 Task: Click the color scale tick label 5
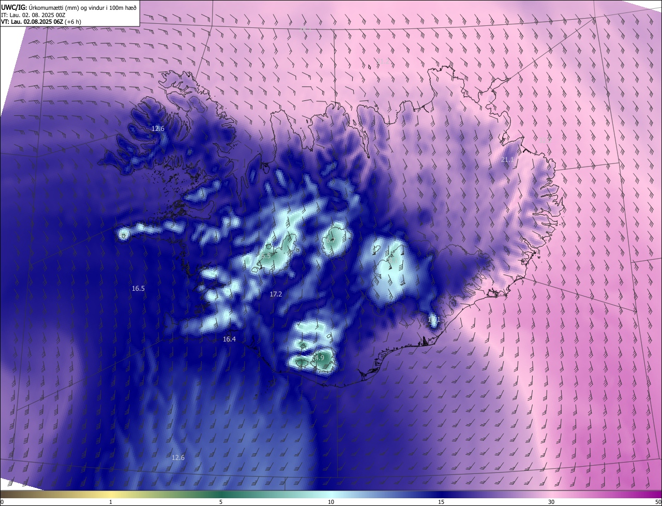pos(221,502)
